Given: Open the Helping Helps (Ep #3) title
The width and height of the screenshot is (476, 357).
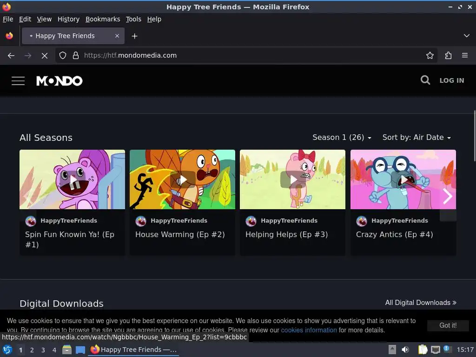Looking at the screenshot, I should click(x=286, y=235).
